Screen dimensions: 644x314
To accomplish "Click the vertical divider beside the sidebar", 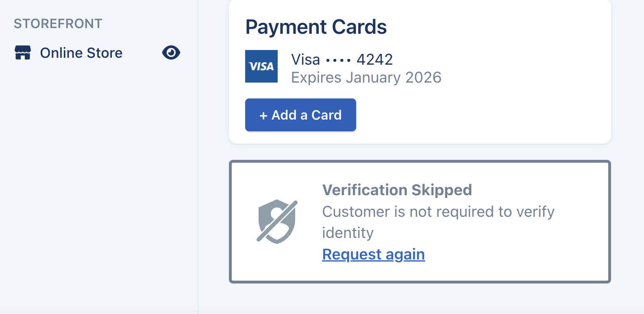I will pos(198,163).
